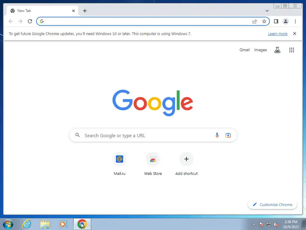
Task: Launch Internet Explorer from taskbar
Action: (27, 224)
